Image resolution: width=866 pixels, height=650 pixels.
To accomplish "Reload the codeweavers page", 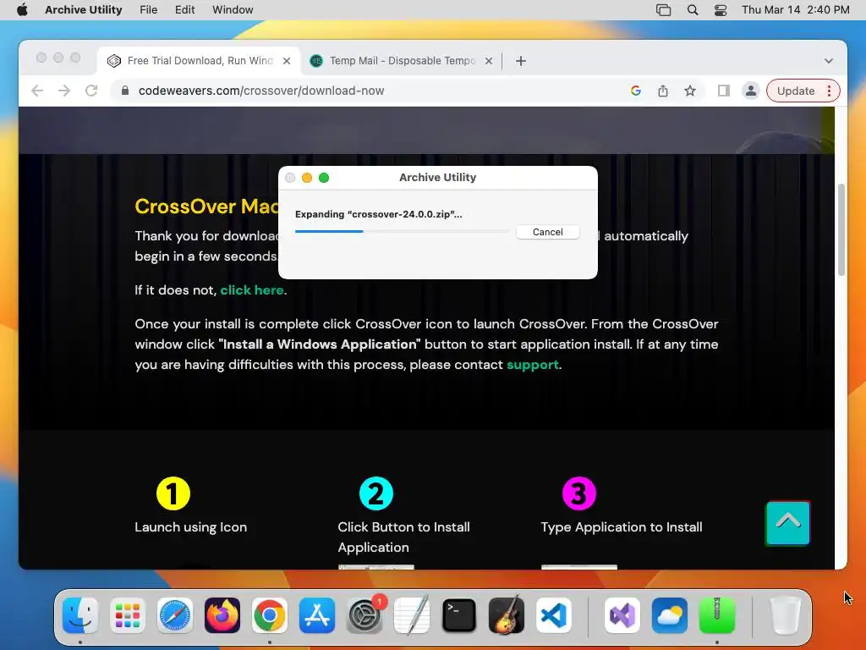I will coord(91,91).
